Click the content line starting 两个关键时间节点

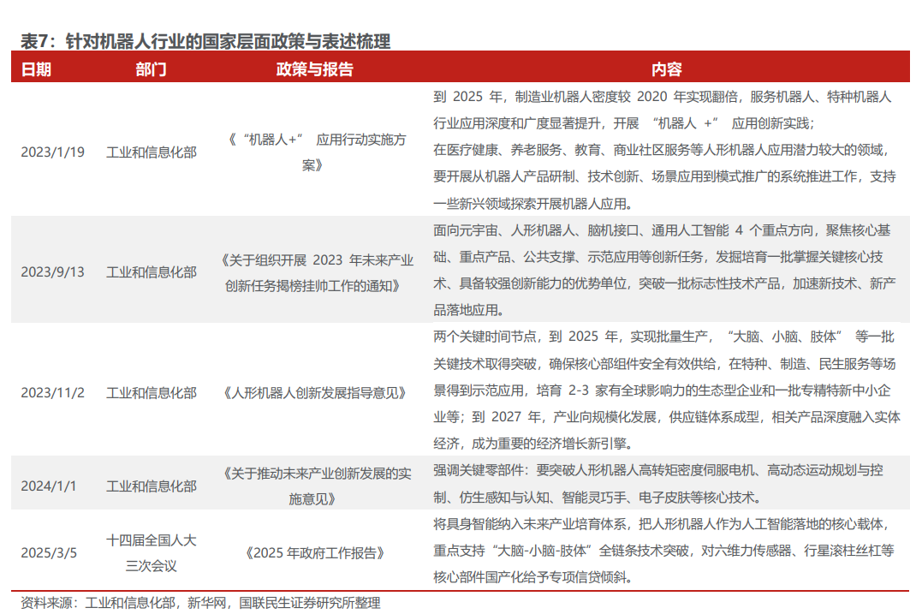[x=663, y=337]
